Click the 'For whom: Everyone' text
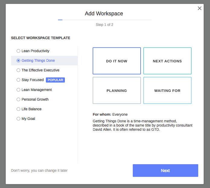 coord(110,114)
